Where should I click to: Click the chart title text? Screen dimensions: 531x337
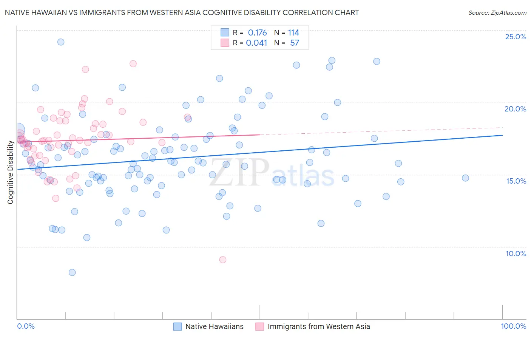(x=182, y=12)
